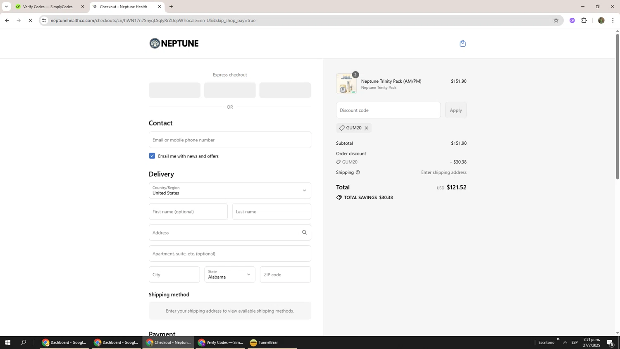
Task: Switch to the Verify Codes SimplyCodes tab
Action: [x=50, y=7]
